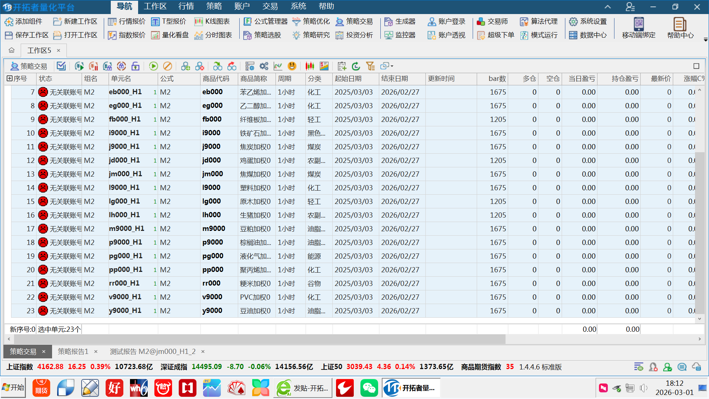
Task: Click the candlestick chart icon in toolbar
Action: coord(310,66)
